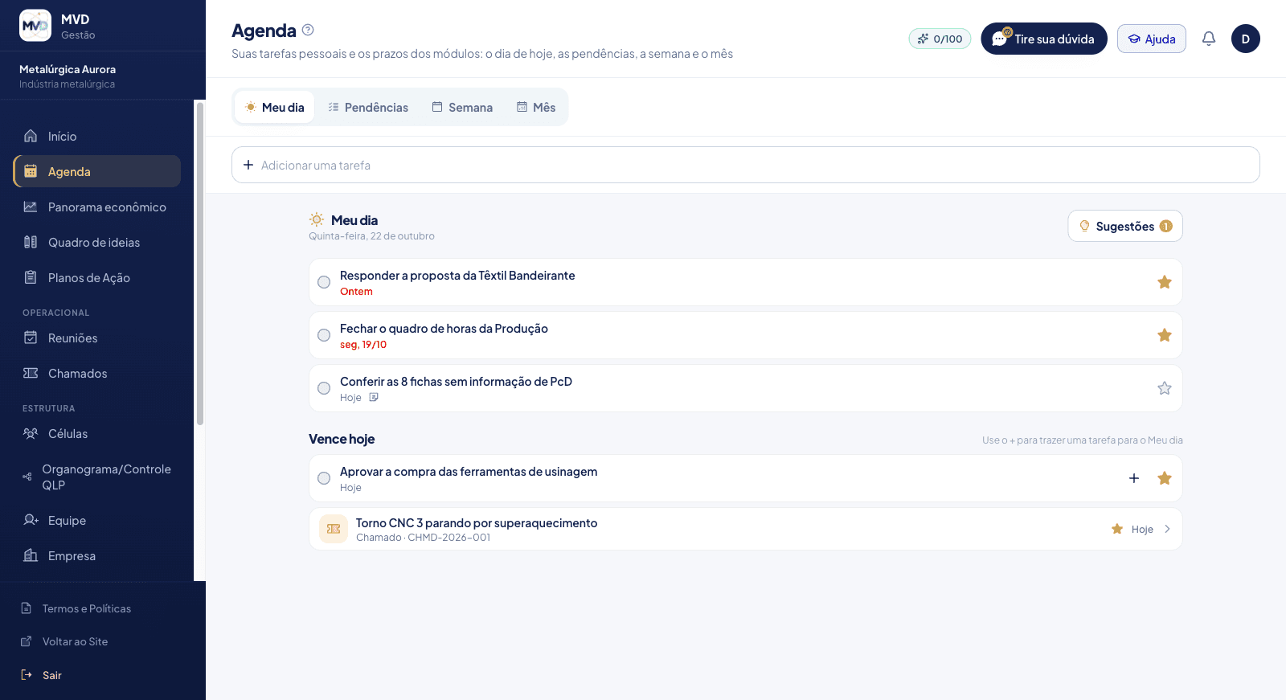Open Quadro de ideias

click(96, 243)
